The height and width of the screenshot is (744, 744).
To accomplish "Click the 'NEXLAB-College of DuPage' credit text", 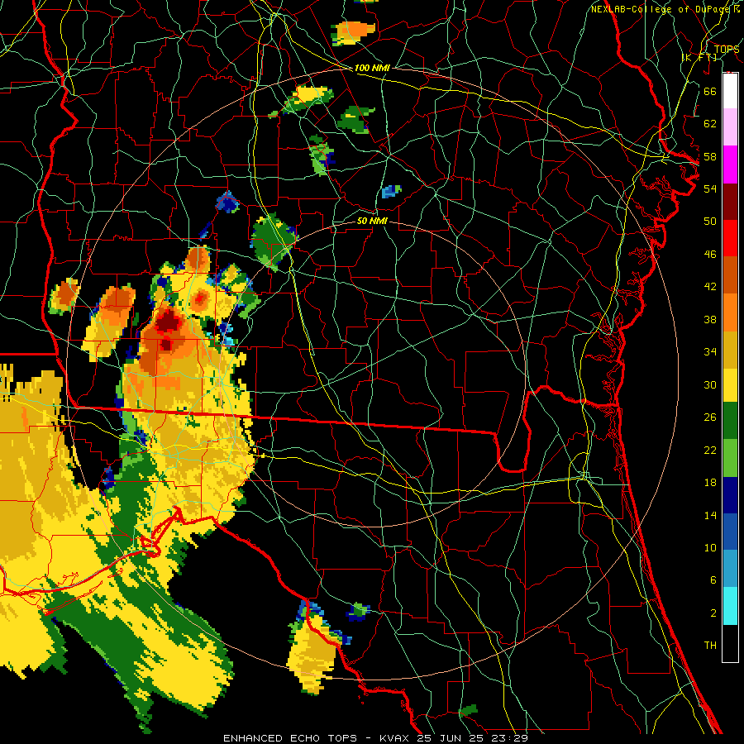I will [662, 9].
